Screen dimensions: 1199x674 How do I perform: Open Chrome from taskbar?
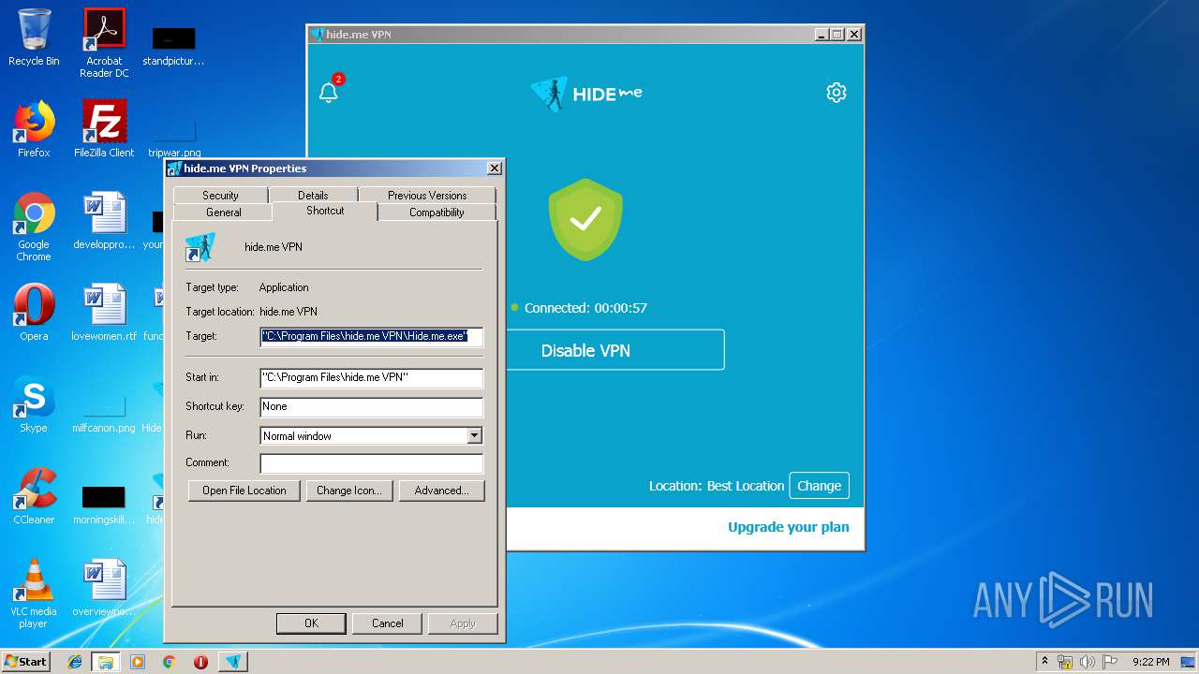pos(169,662)
